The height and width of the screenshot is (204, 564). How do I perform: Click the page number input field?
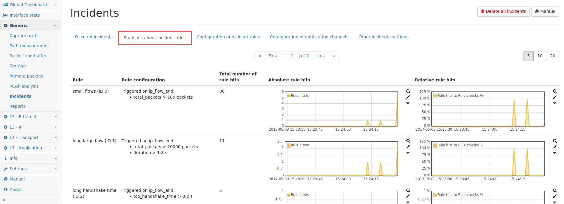pos(292,56)
